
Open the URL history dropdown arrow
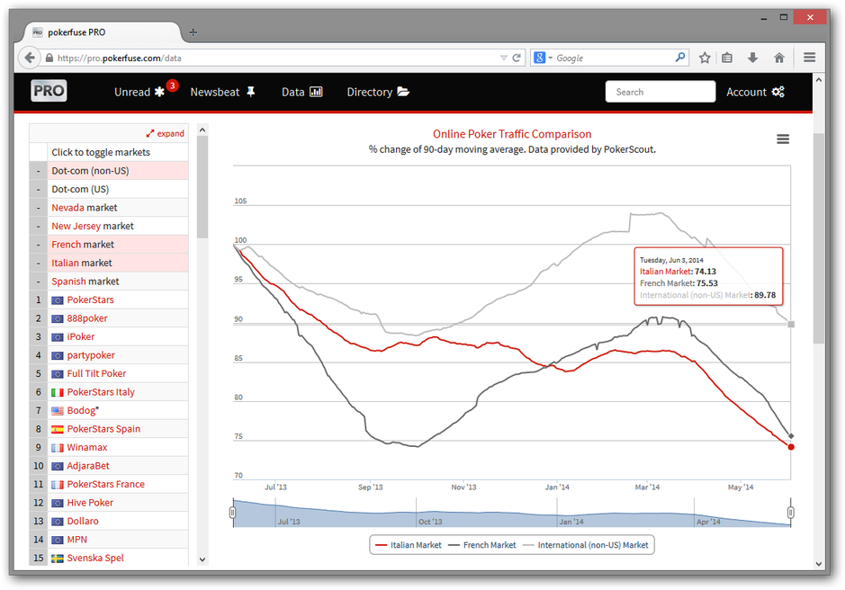(503, 58)
